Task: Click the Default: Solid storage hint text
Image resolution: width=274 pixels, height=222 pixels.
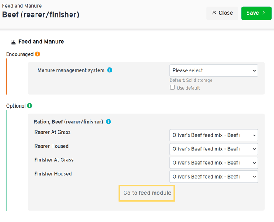Action: 191,80
